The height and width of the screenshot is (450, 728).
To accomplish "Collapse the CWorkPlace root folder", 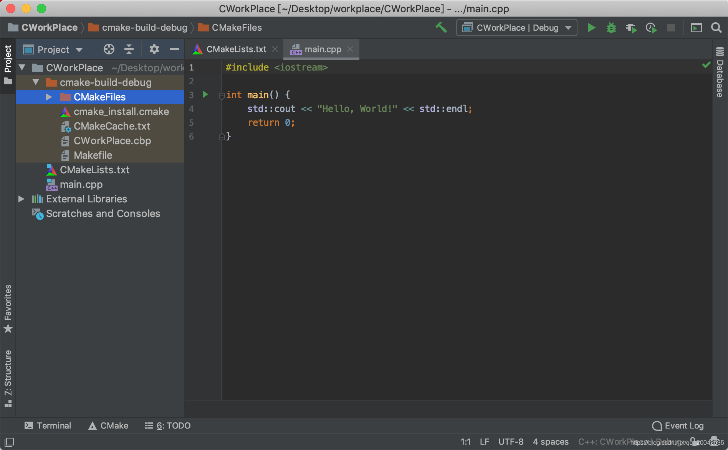I will tap(22, 68).
